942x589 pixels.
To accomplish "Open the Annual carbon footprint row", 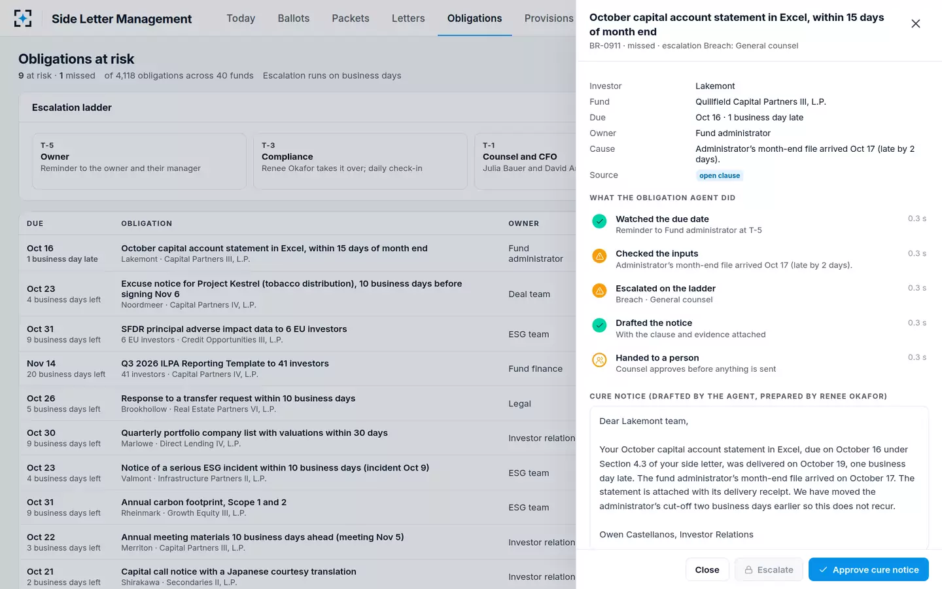I will pyautogui.click(x=298, y=507).
